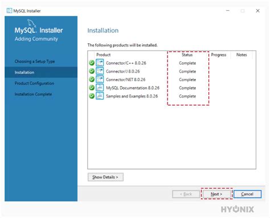Click the green check icon beside MySQL Documentation 8.0.26

92,87
